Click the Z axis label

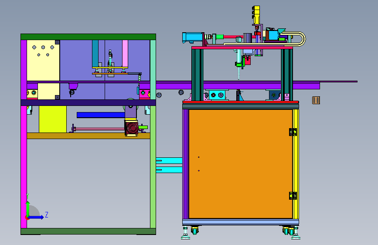pyautogui.click(x=47, y=214)
